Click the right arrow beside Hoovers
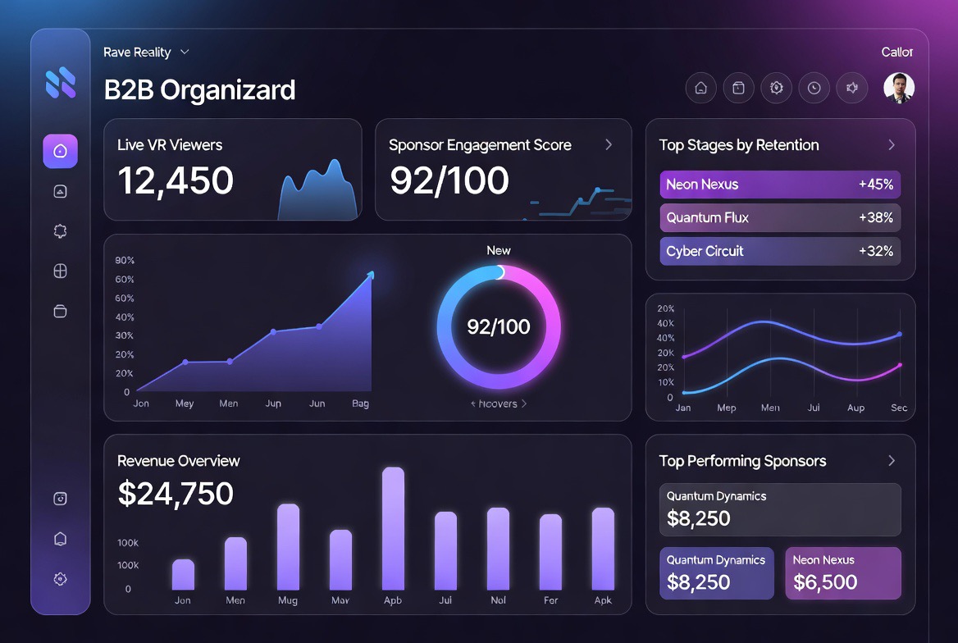 coord(524,404)
